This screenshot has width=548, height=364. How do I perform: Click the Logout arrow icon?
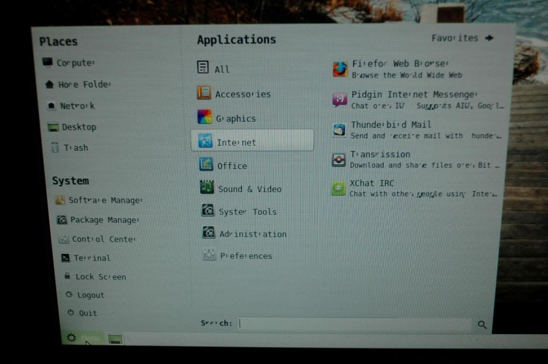[69, 294]
